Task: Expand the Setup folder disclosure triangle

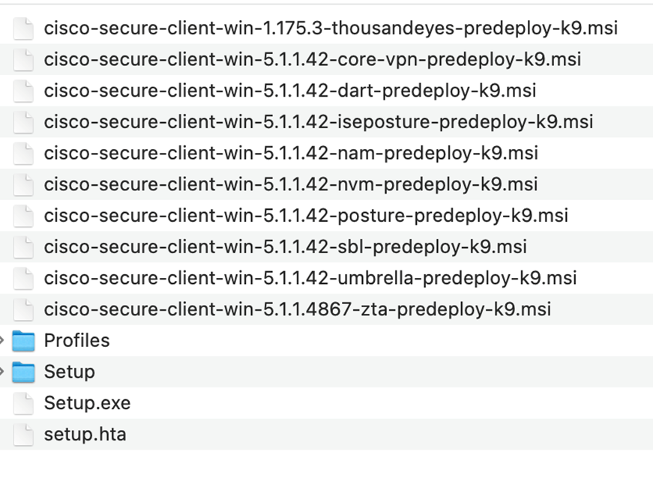Action: [x=1, y=372]
